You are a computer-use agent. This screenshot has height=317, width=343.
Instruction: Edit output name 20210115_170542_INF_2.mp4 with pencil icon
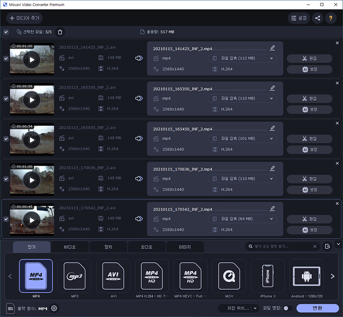click(273, 209)
